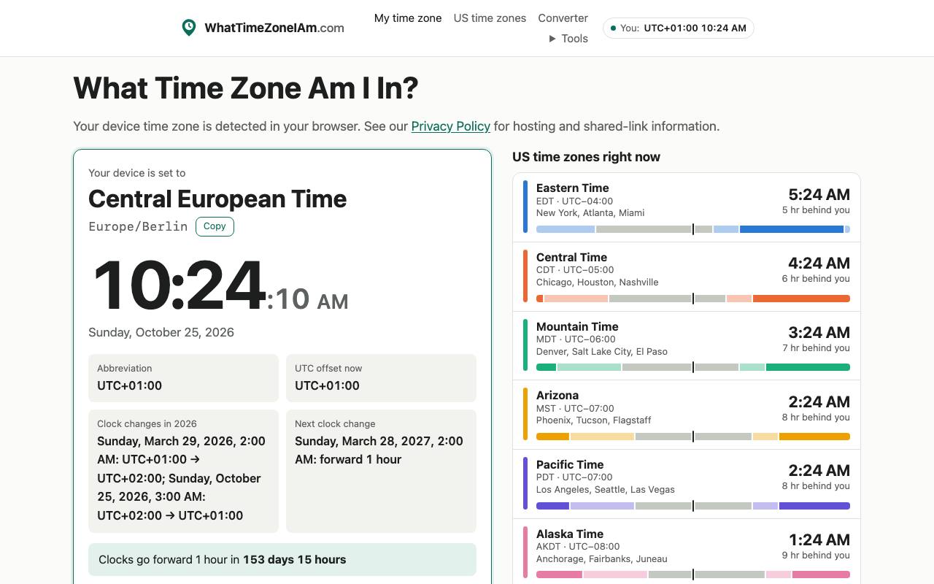This screenshot has width=934, height=584.
Task: Expand the Tools disclosure menu
Action: click(x=568, y=39)
